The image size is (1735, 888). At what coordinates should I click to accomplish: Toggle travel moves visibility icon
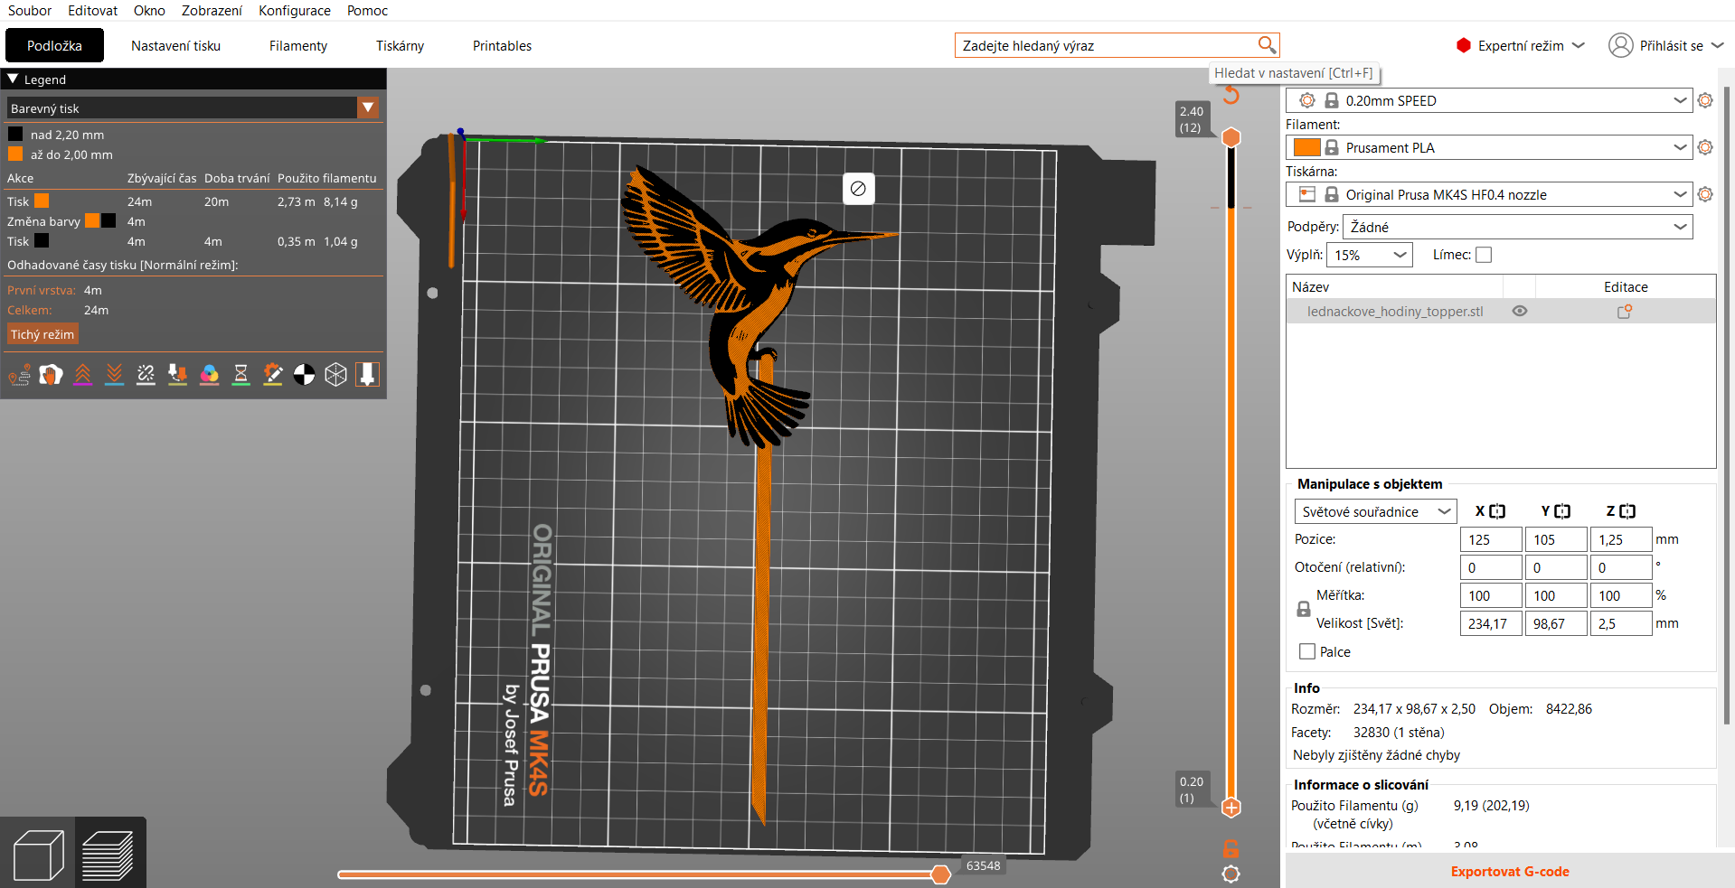(19, 375)
